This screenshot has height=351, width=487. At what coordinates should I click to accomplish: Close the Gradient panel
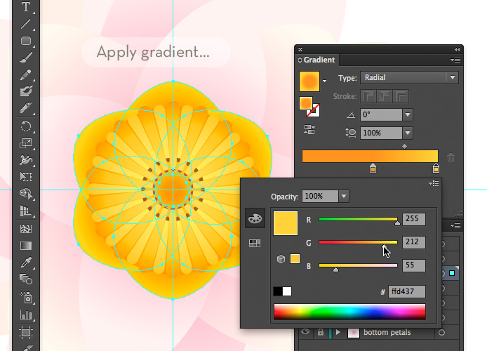300,49
